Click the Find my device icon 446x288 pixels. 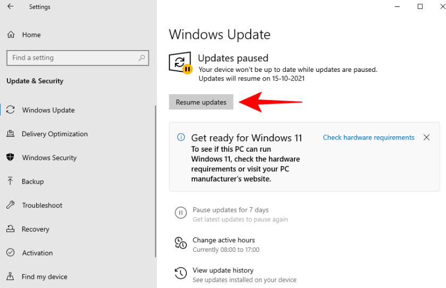10,277
